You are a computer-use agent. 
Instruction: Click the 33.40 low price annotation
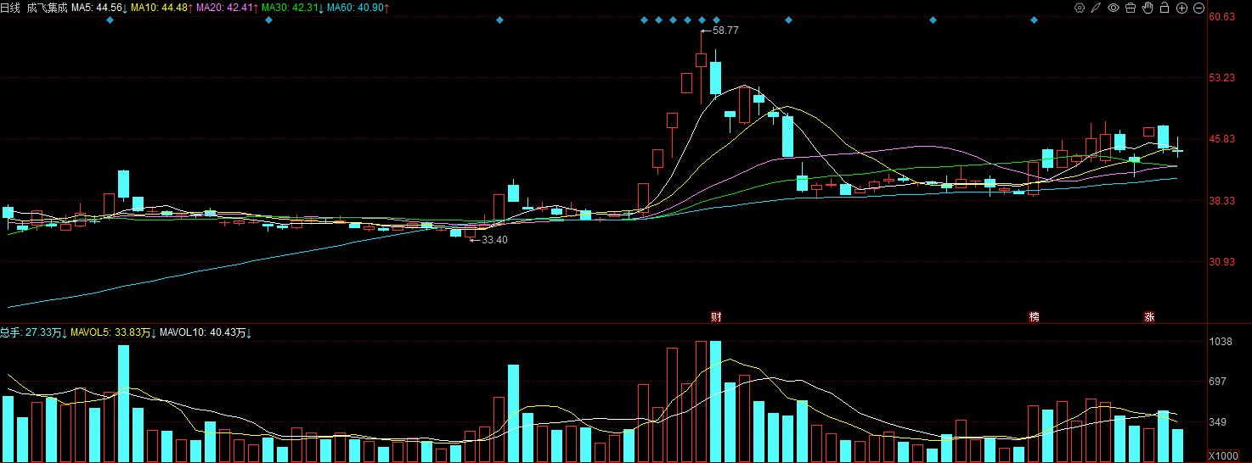pyautogui.click(x=494, y=240)
